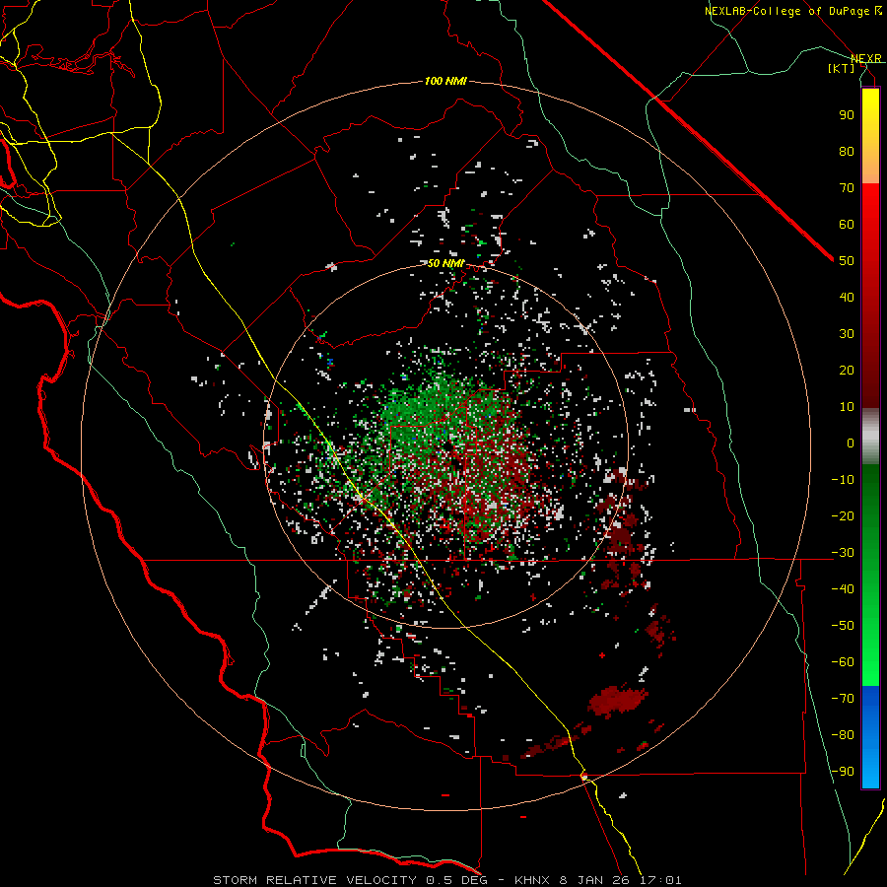This screenshot has height=887, width=887.
Task: Click the -80 value on velocity scale
Action: coord(843,735)
